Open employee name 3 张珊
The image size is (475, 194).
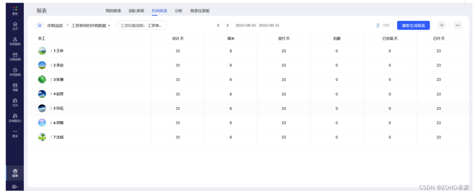point(58,80)
